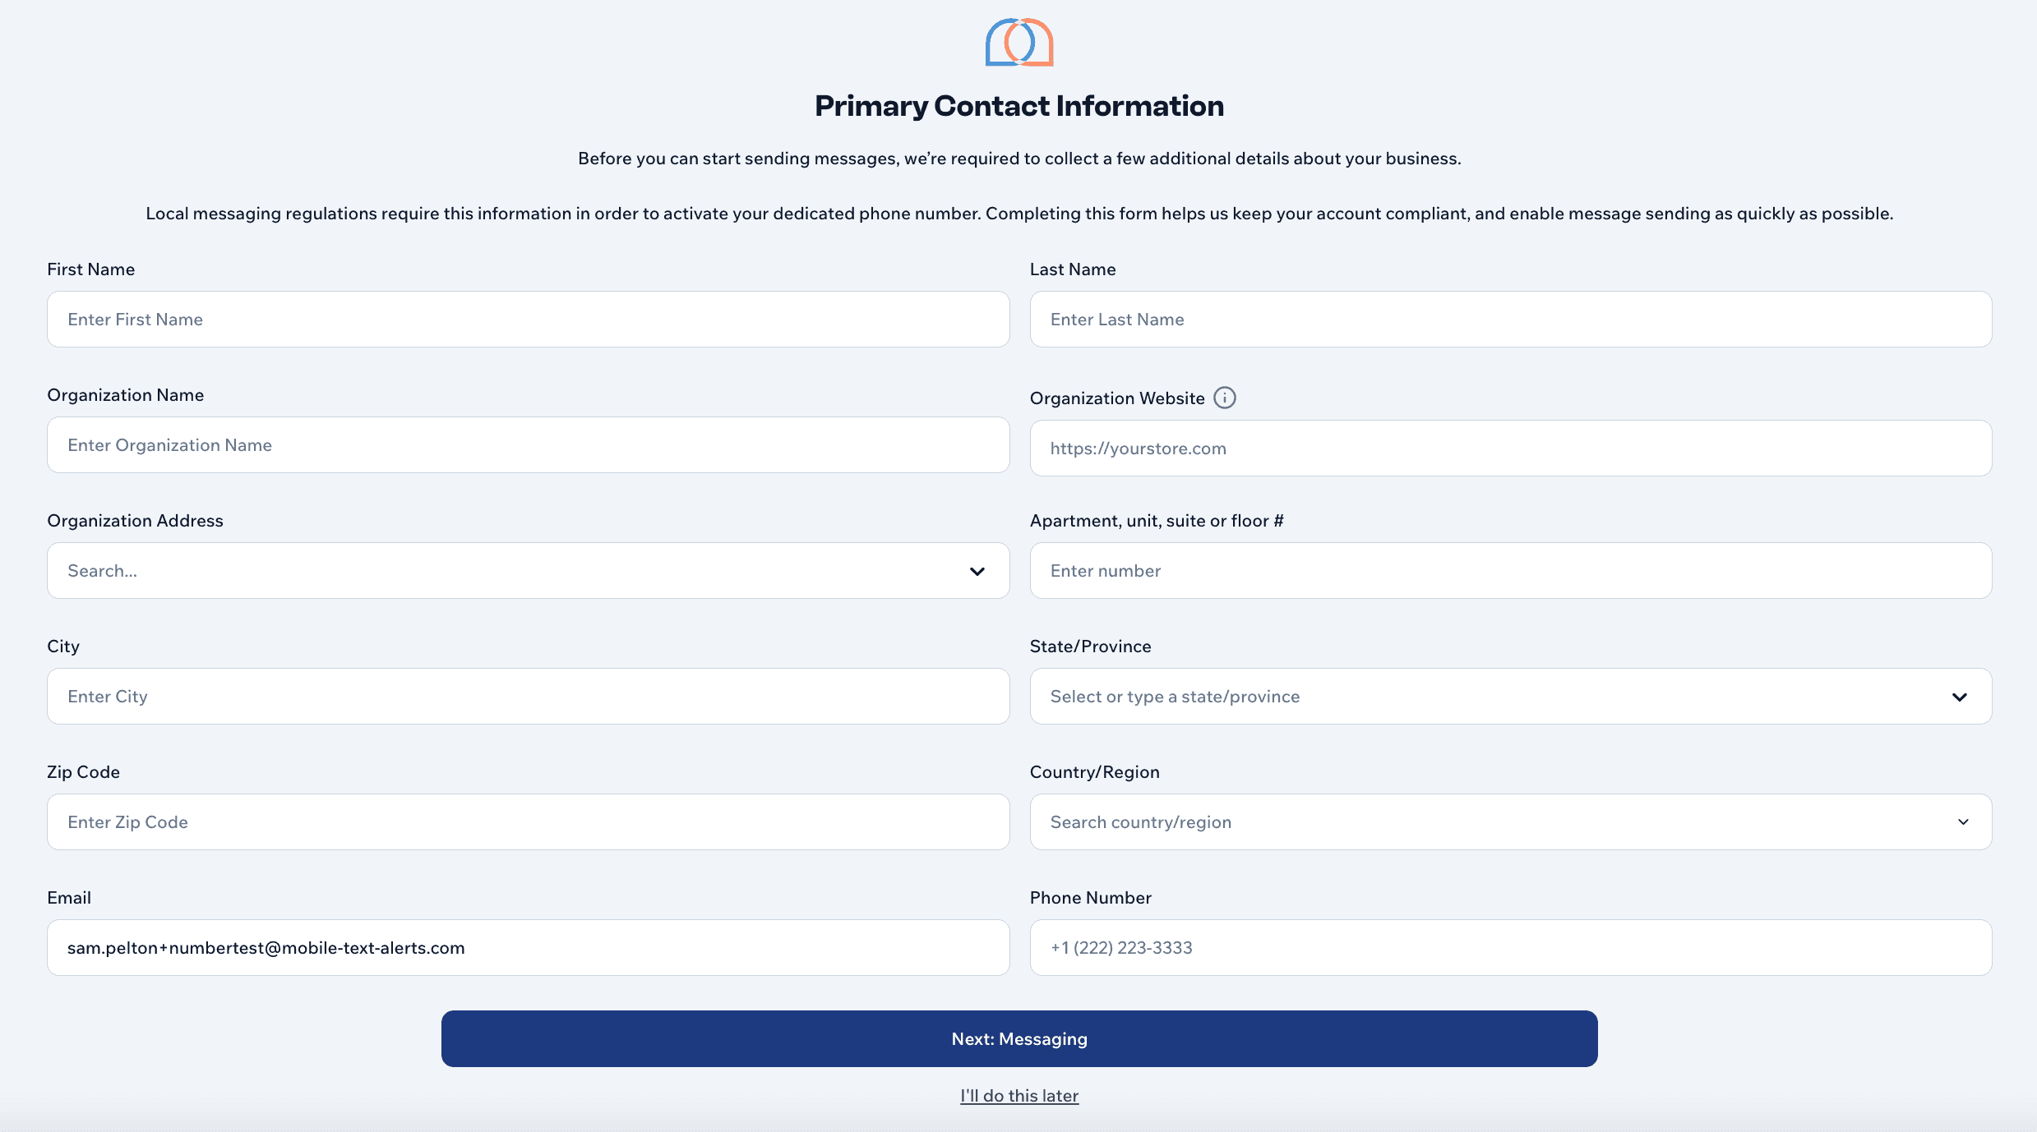This screenshot has height=1132, width=2037.
Task: Expand the Organization Address search dropdown
Action: (977, 570)
